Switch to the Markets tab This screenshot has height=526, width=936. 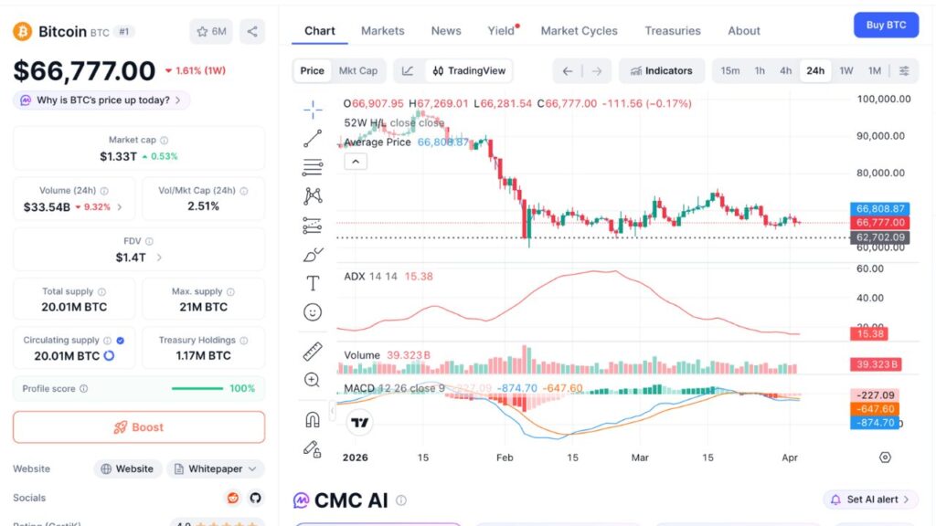382,30
